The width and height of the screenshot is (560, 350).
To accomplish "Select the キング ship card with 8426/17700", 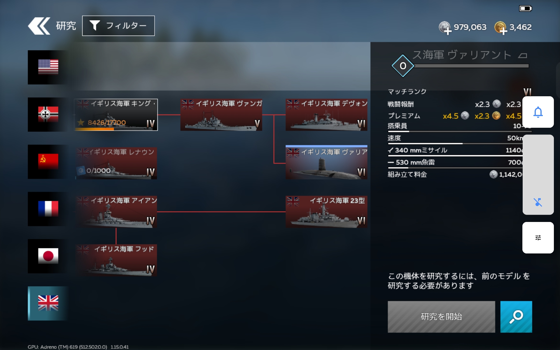I will pos(116,115).
